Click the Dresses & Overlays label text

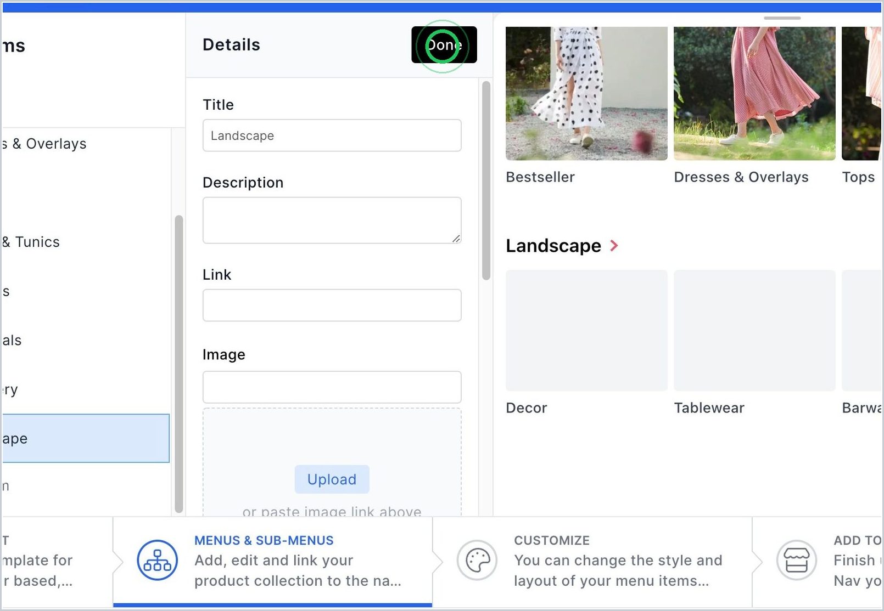tap(741, 177)
